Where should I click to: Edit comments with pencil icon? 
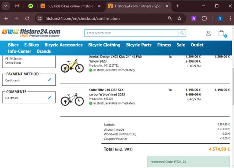coord(50,97)
